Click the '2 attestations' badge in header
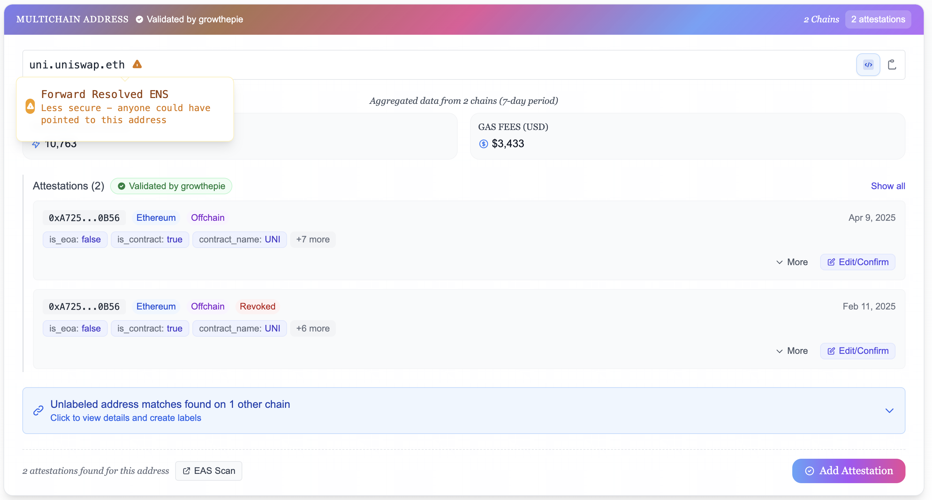The width and height of the screenshot is (932, 500). 878,20
